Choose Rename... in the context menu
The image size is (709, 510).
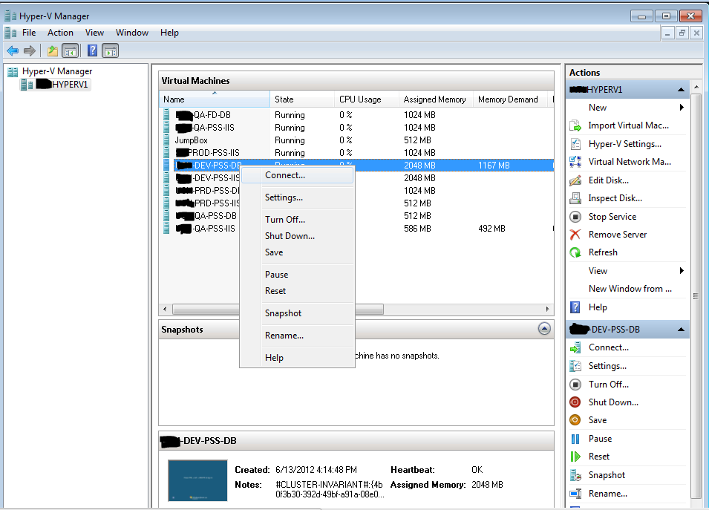pos(298,336)
